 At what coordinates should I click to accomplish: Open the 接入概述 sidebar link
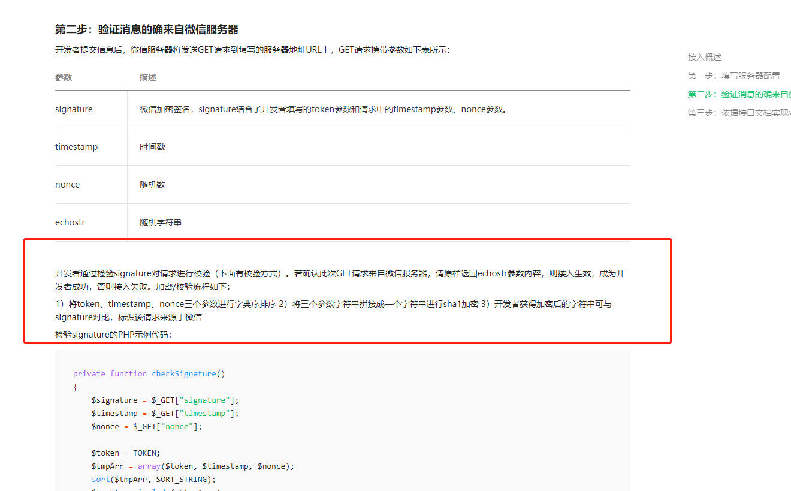pos(705,58)
